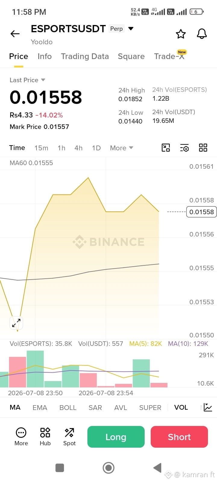Open price alert bell icon

(202, 34)
